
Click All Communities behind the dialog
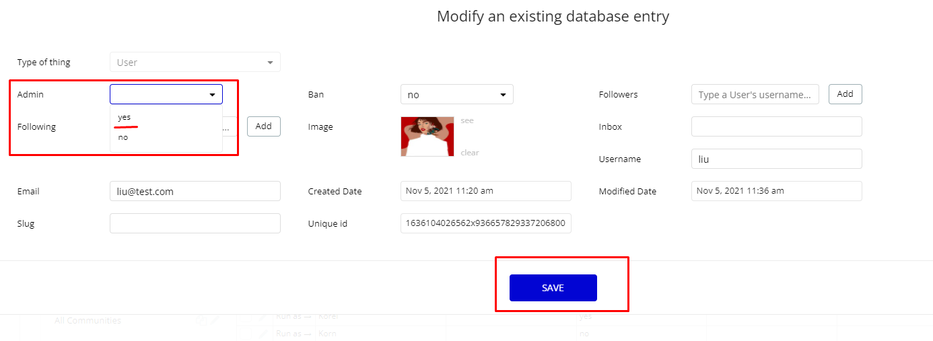88,321
